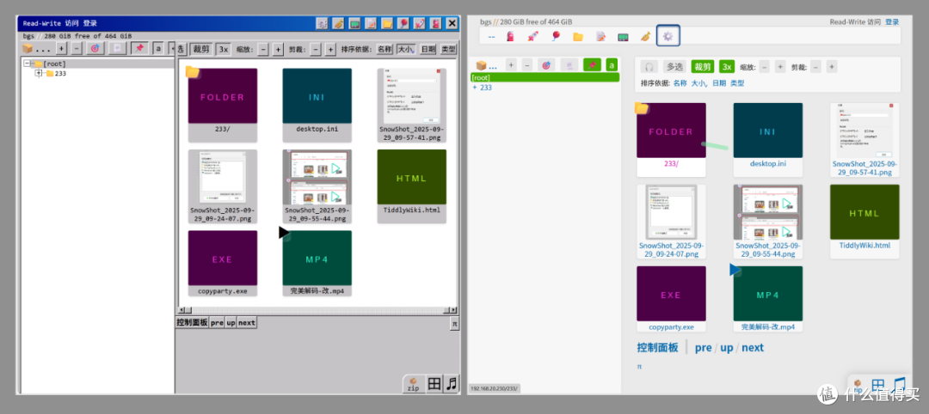This screenshot has height=414, width=929.
Task: Toggle 多选 multiselect in right window
Action: point(674,67)
